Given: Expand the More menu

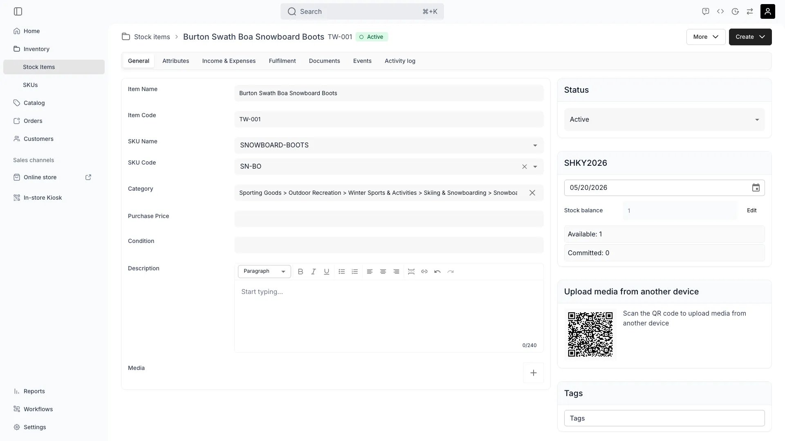Looking at the screenshot, I should 706,37.
